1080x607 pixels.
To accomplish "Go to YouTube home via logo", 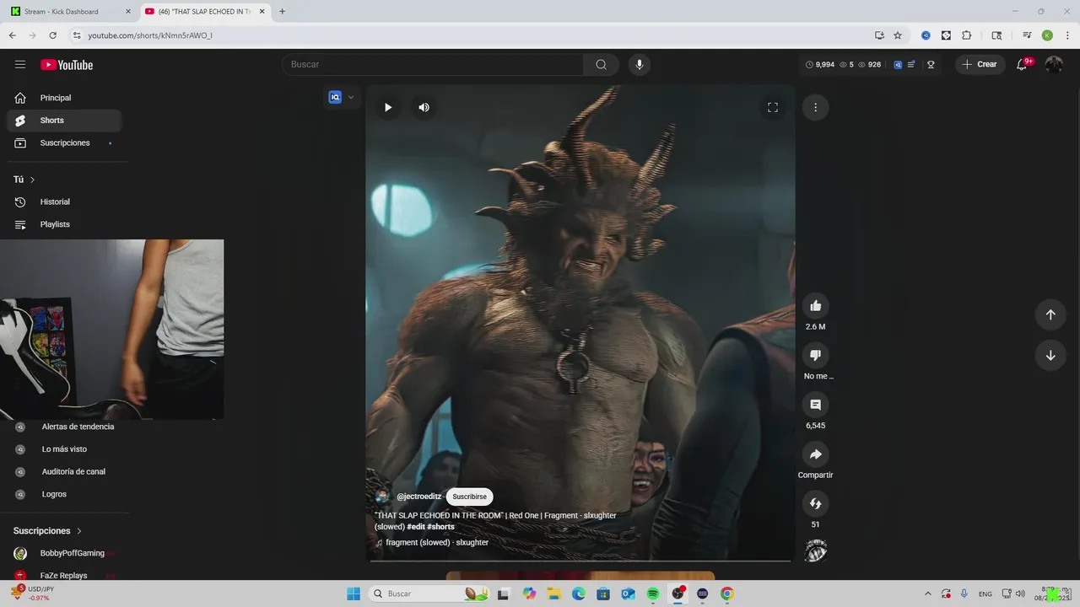I will (67, 65).
